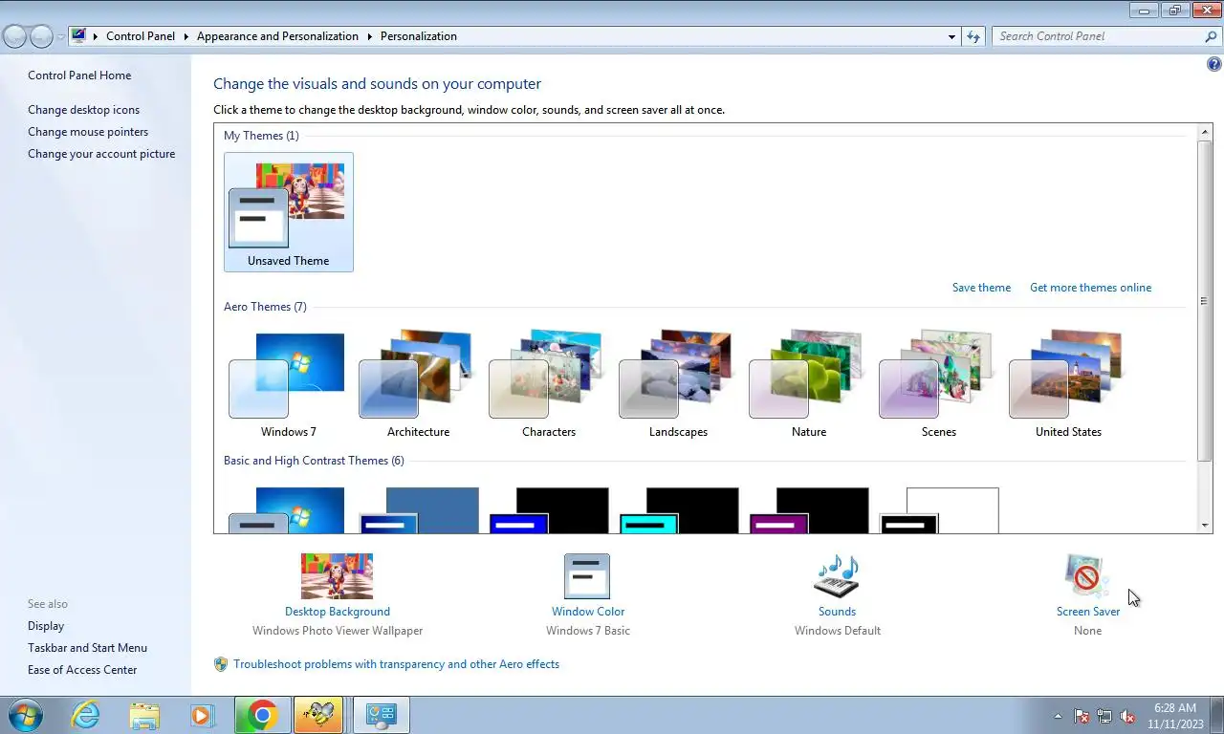Viewport: 1224px width, 734px height.
Task: Click the network tray icon
Action: [1104, 716]
